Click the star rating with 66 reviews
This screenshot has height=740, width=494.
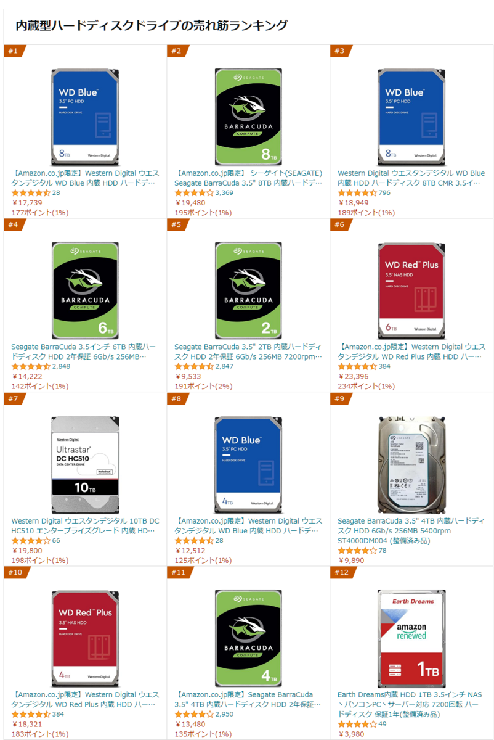(31, 541)
